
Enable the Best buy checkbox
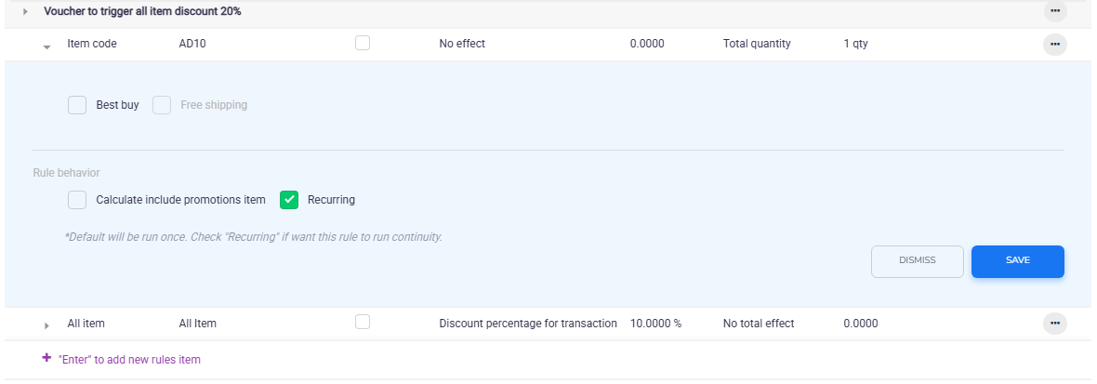[77, 105]
